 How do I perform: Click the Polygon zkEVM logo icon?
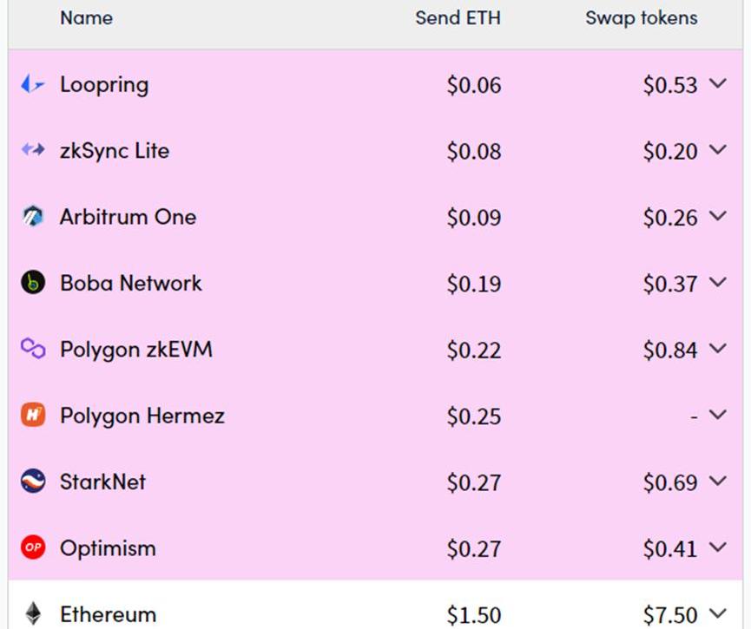click(x=32, y=349)
